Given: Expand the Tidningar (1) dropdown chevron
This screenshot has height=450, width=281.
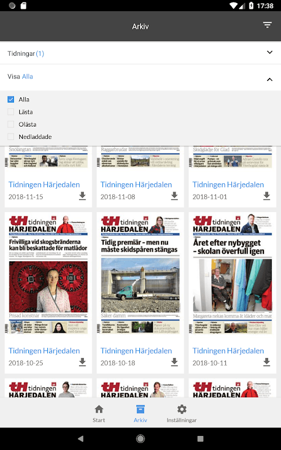Looking at the screenshot, I should point(269,52).
